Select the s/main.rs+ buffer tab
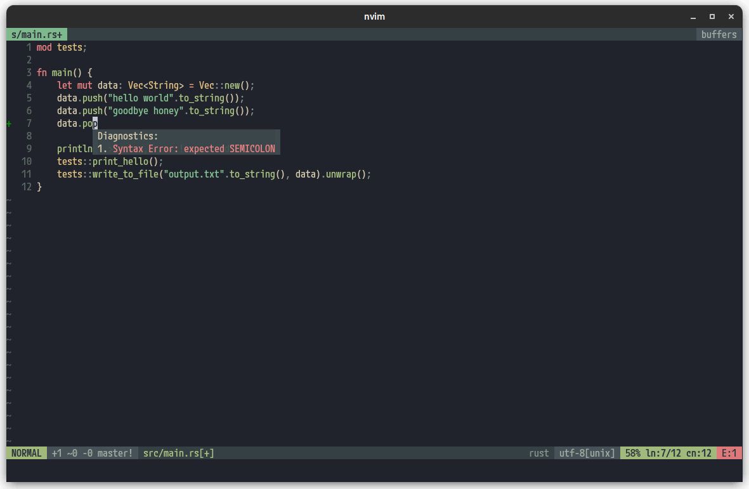This screenshot has width=749, height=489. tap(37, 34)
